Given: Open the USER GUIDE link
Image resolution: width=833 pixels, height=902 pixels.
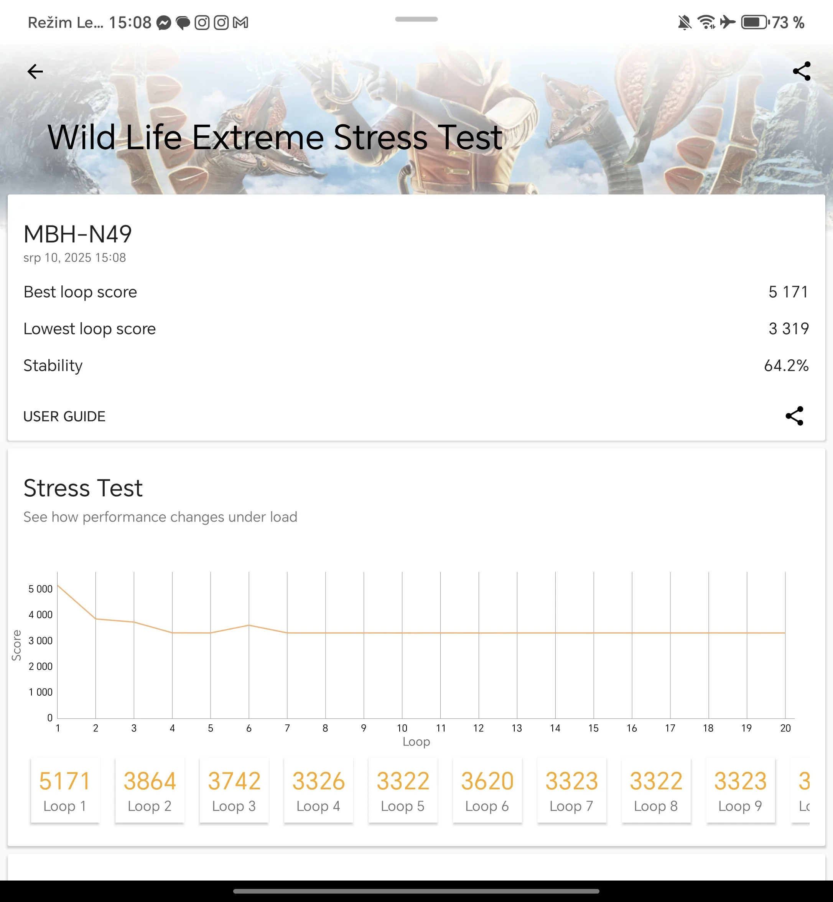Looking at the screenshot, I should point(64,416).
